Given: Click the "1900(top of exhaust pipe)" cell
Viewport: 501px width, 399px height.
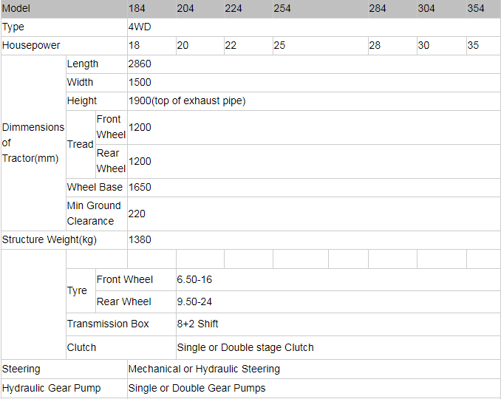Looking at the screenshot, I should 187,100.
